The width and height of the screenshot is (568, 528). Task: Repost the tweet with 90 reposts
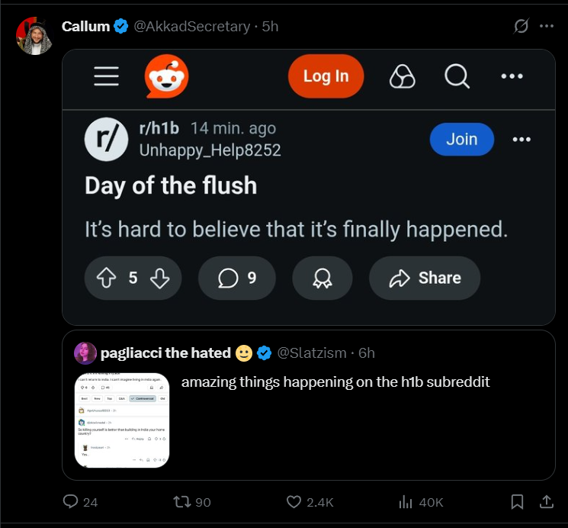coord(181,501)
